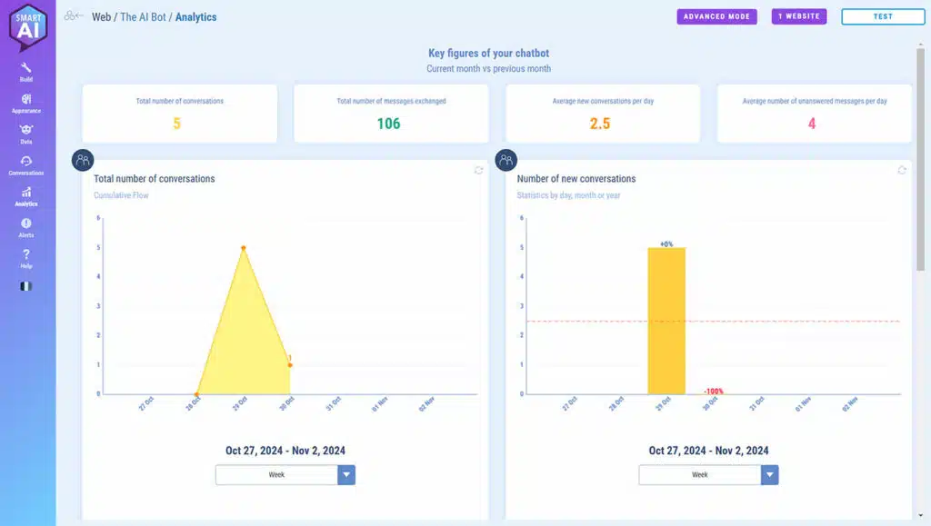Open the Build section in sidebar

coord(26,72)
